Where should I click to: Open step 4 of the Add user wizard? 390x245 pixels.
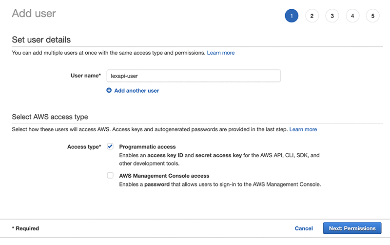352,16
